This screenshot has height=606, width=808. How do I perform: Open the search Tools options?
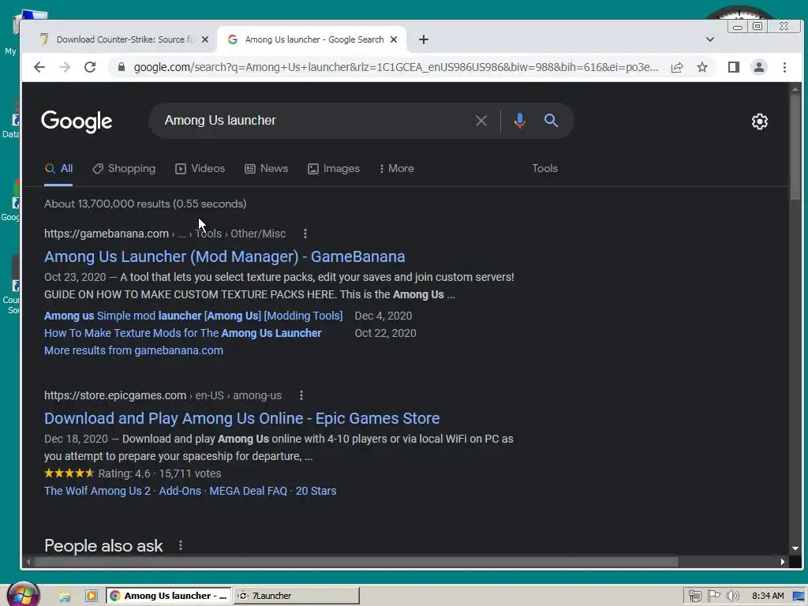[544, 169]
